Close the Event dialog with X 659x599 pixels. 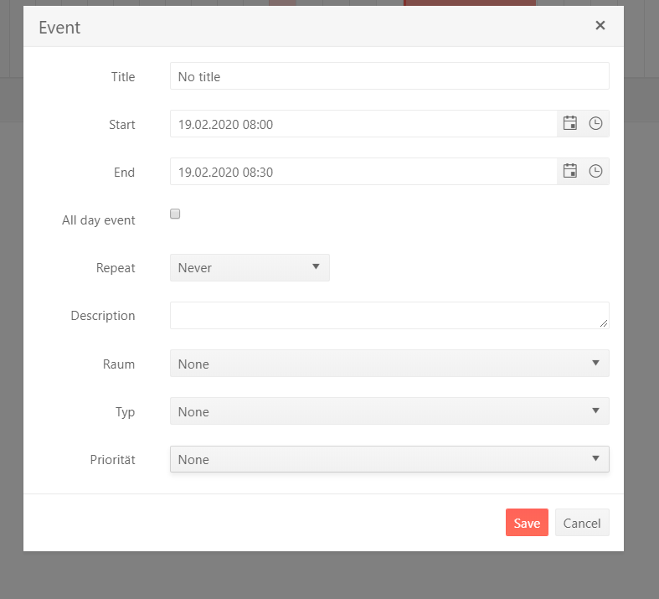(600, 26)
